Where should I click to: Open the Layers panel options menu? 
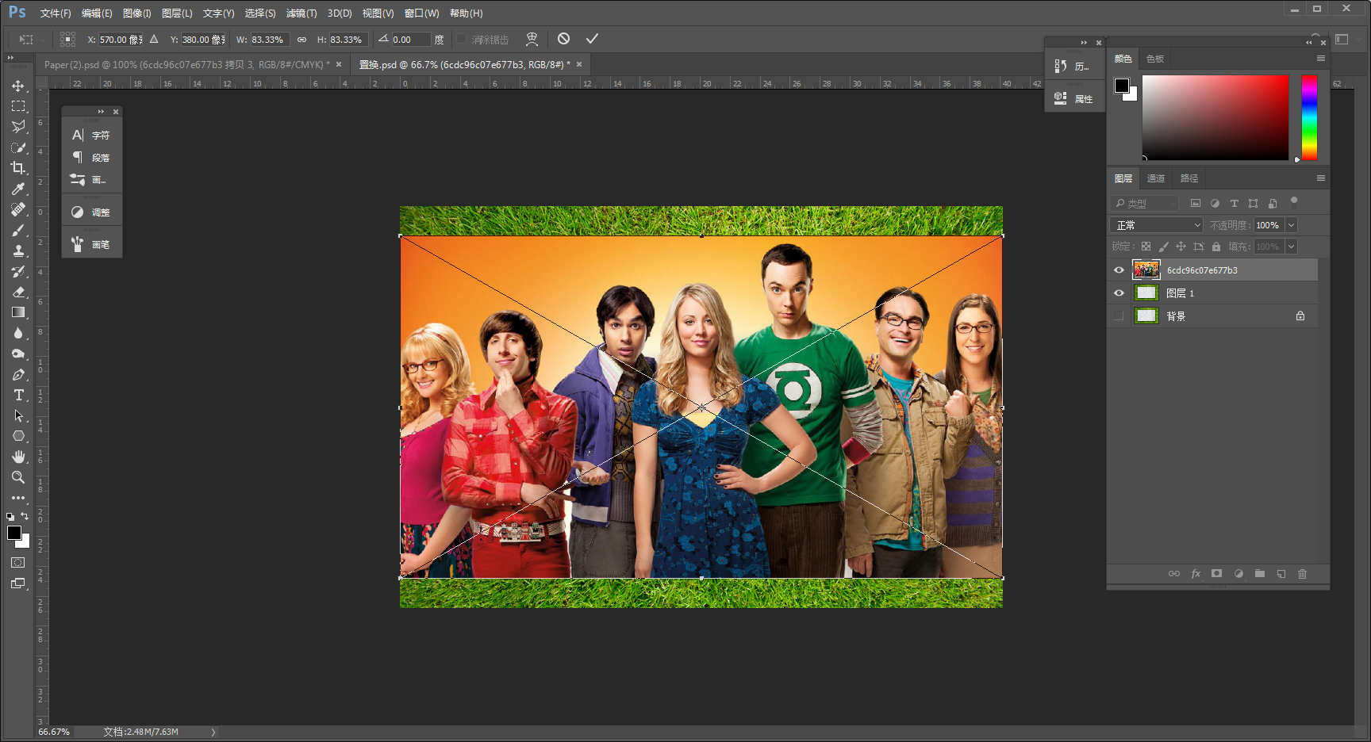[x=1321, y=178]
